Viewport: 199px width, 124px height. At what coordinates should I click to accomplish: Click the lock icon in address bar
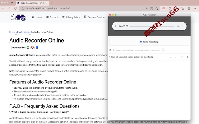point(23,8)
